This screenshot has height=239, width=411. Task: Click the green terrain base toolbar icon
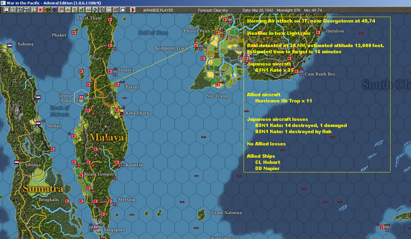tap(82, 10)
